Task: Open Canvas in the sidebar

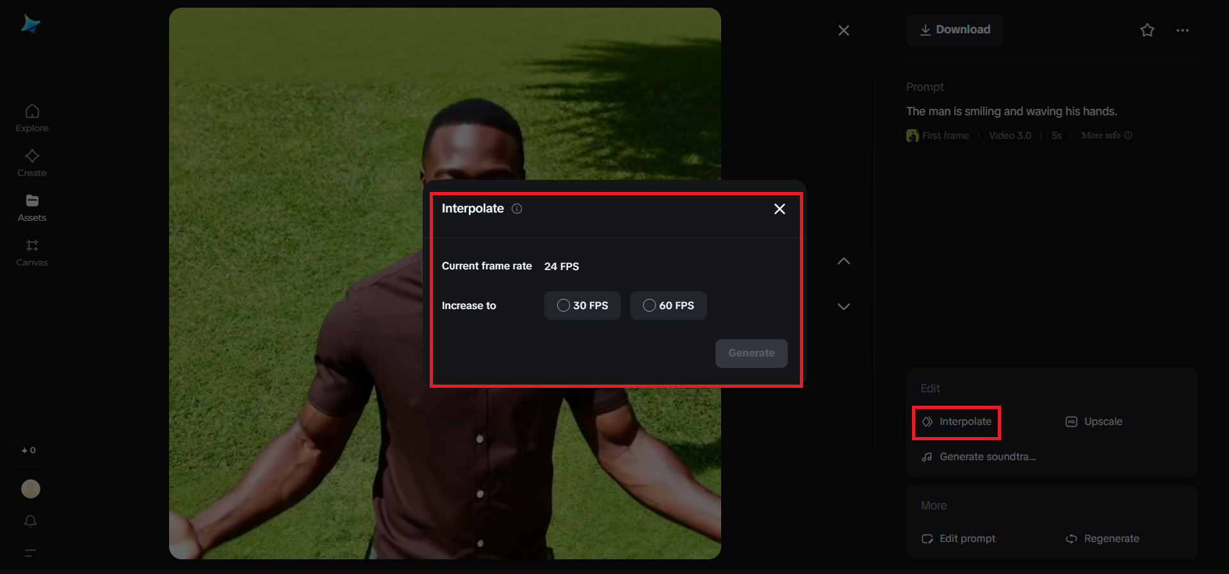Action: click(x=32, y=253)
